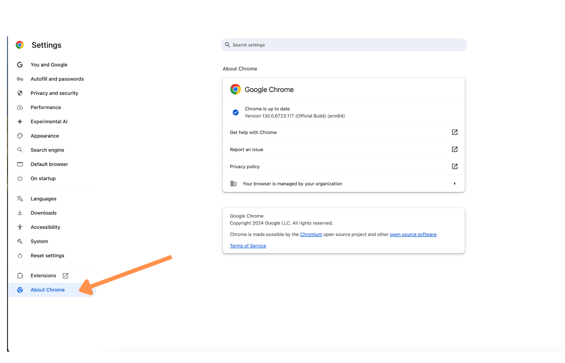This screenshot has height=363, width=565.
Task: View browser managed by organization details
Action: click(344, 184)
